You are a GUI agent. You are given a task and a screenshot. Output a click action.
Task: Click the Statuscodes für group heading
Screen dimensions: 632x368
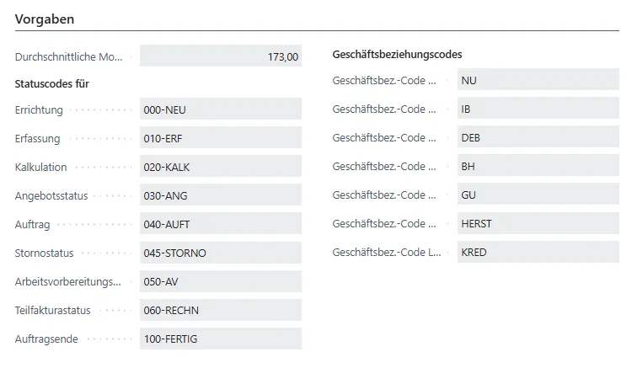52,83
